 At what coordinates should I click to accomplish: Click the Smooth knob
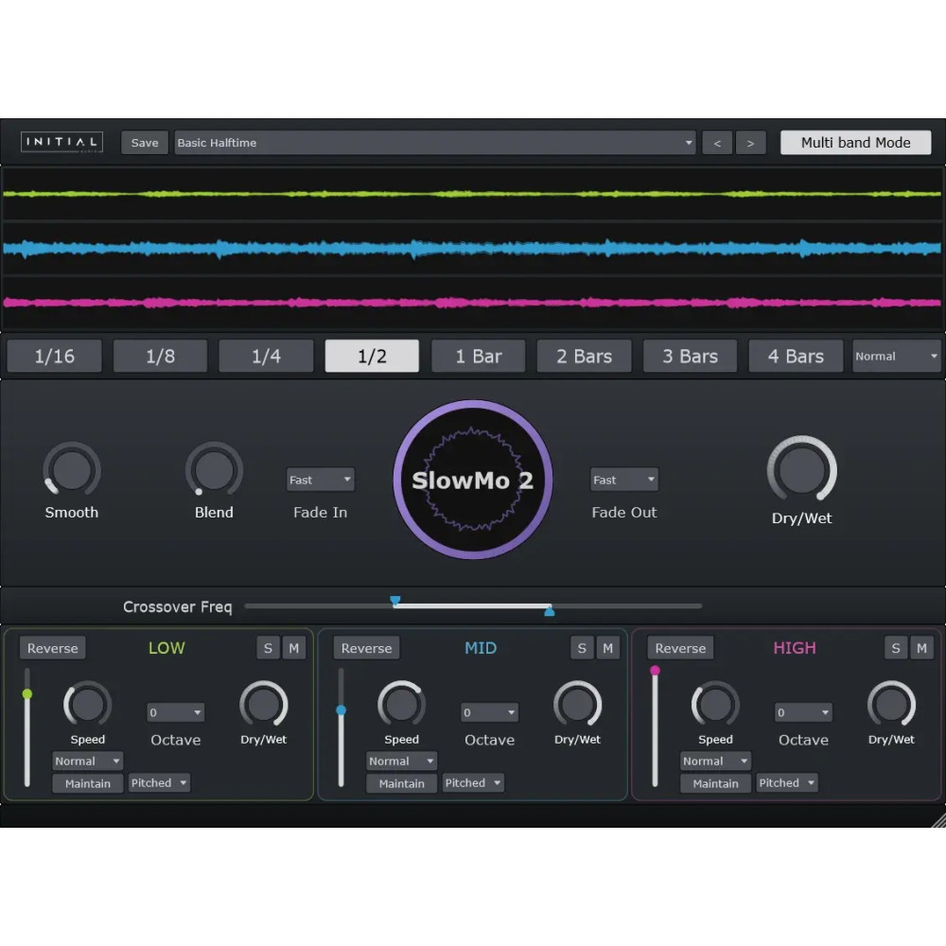click(x=72, y=470)
